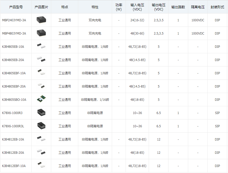Open model MBP4803YMD-3A
Image resolution: width=228 pixels, height=173 pixels.
pyautogui.click(x=14, y=34)
